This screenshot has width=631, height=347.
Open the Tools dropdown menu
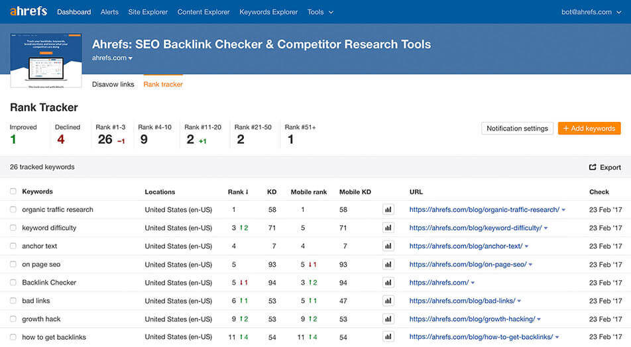320,12
